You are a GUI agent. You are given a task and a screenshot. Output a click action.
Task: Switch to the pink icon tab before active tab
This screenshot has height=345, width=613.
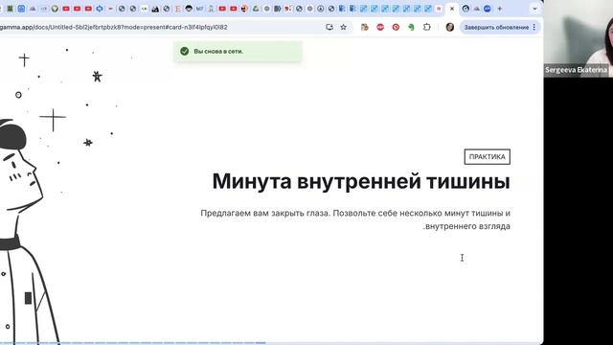click(x=439, y=9)
